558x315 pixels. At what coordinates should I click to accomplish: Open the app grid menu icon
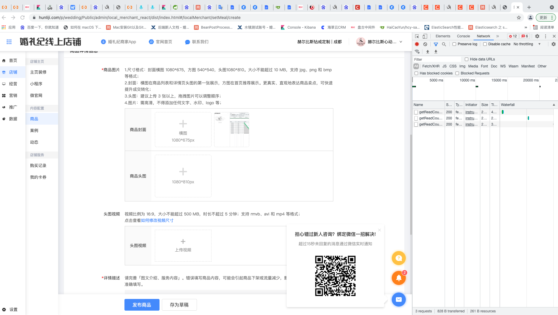[x=9, y=42]
